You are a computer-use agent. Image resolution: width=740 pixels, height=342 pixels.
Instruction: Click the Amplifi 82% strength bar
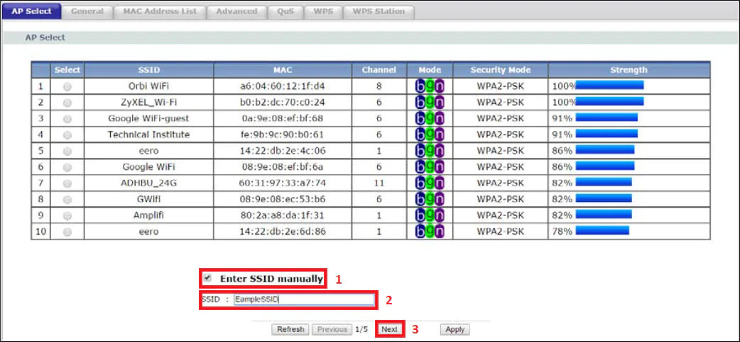point(604,214)
